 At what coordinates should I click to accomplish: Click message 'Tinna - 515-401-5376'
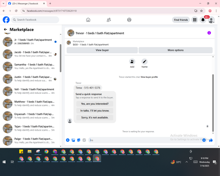pos(88,88)
